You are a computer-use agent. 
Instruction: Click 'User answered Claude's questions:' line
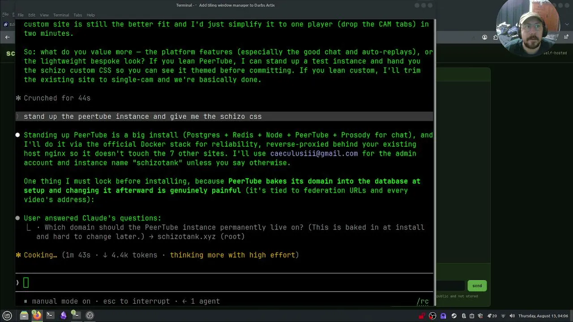[92, 218]
